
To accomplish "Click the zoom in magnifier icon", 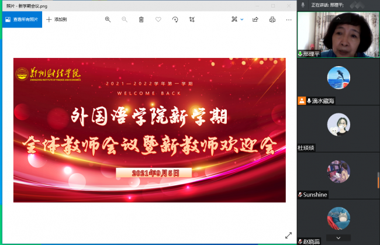I will coord(108,19).
